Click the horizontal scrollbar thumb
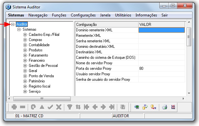199x126 pixels. click(x=42, y=99)
